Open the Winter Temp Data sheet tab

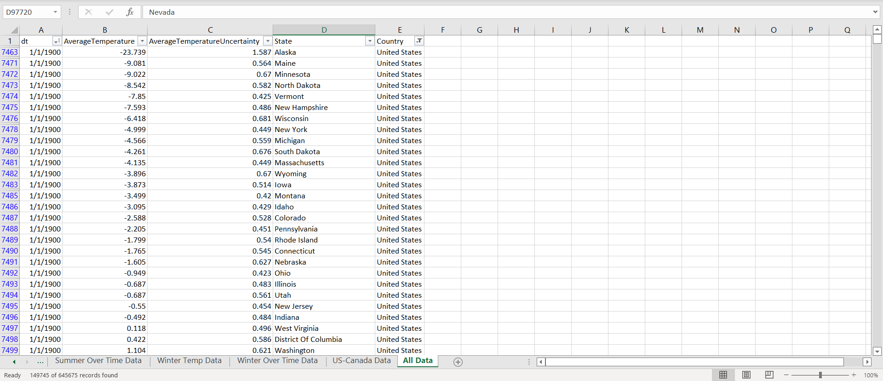189,361
